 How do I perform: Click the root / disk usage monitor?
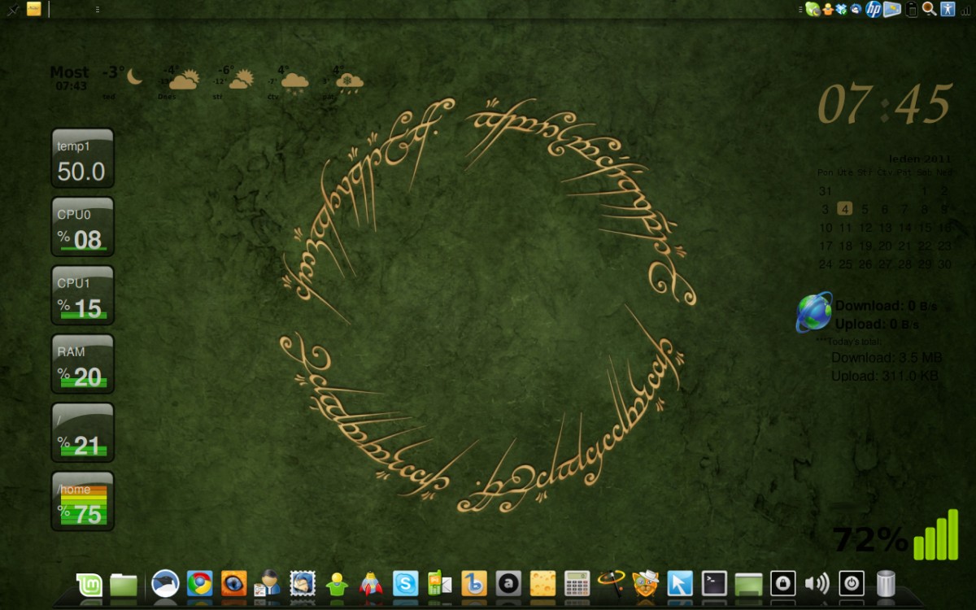(83, 433)
